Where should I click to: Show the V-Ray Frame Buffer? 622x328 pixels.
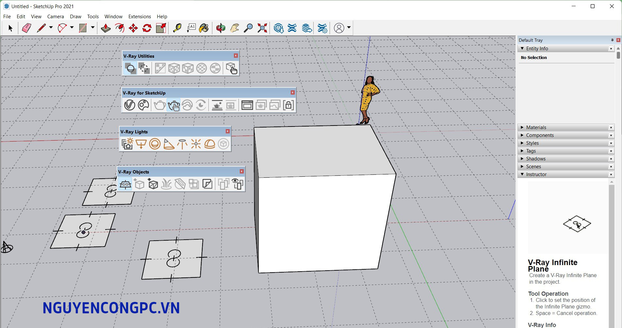tap(247, 105)
